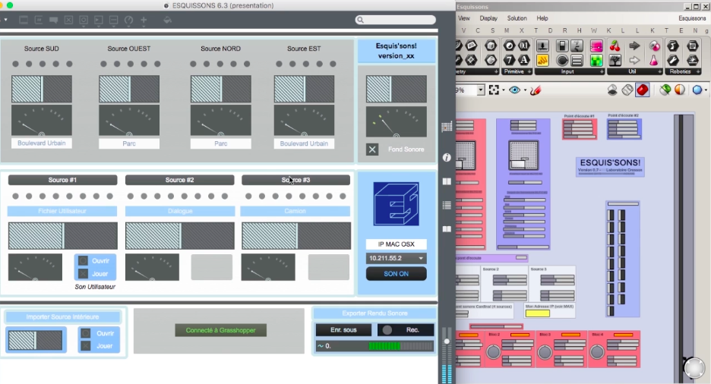The image size is (711, 384).
Task: Click the button (circle) icon in Max toolbar
Action: click(84, 20)
